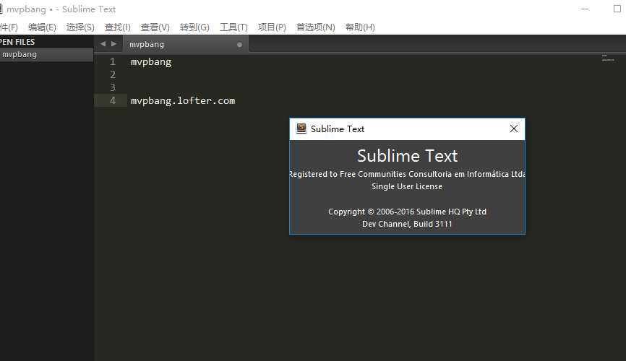626x361 pixels.
Task: Open the 工具(T) menu
Action: tap(233, 27)
